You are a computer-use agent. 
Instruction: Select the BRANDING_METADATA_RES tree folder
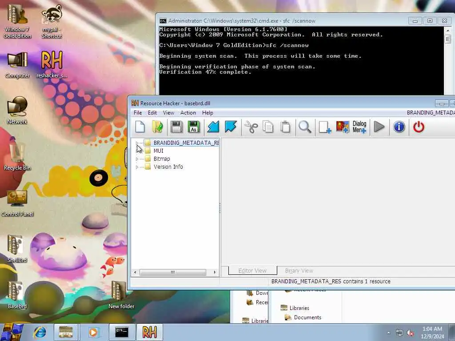pyautogui.click(x=186, y=143)
